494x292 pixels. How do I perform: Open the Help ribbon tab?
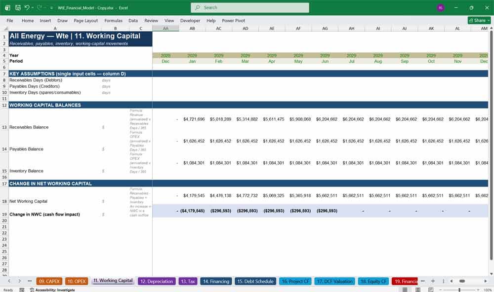211,20
